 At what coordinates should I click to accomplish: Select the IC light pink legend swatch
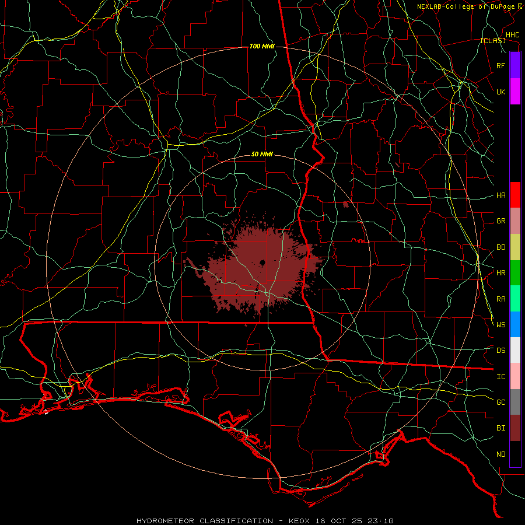(x=515, y=376)
